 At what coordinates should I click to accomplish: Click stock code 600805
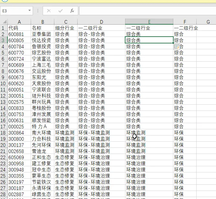coord(19,40)
